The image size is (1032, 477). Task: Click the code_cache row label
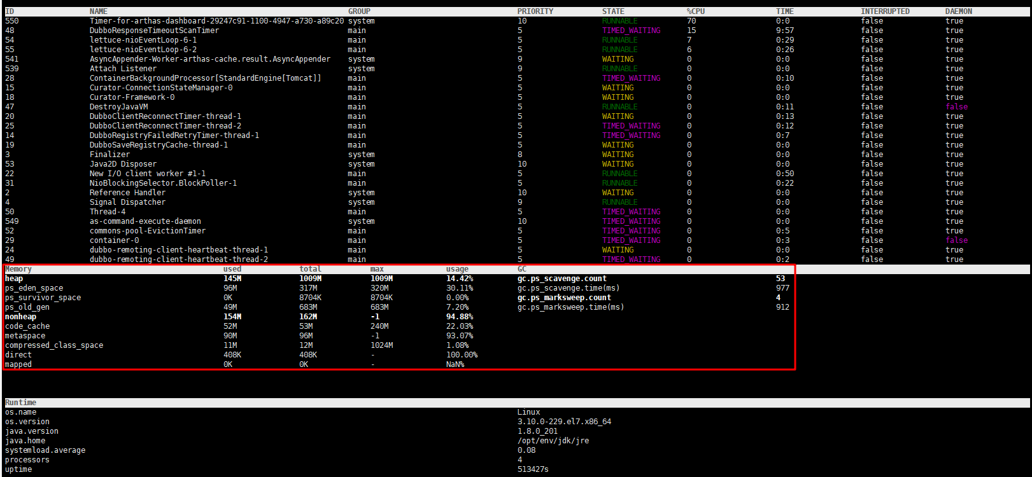point(27,326)
